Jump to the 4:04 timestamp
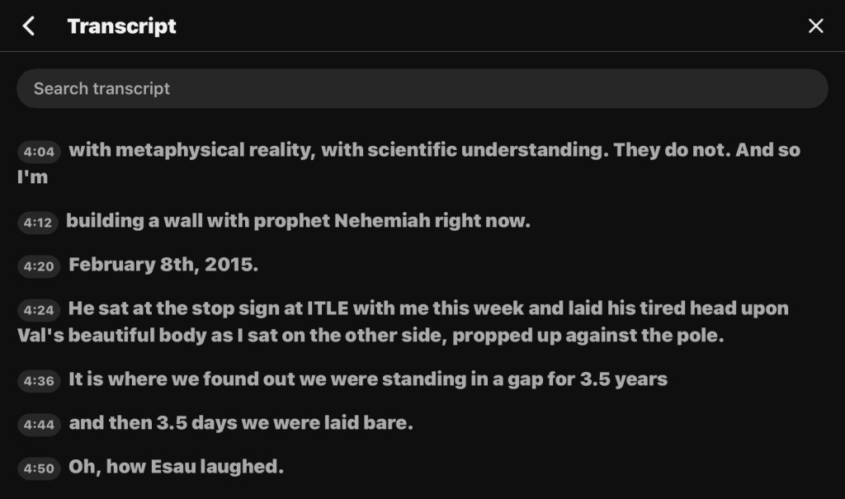The height and width of the screenshot is (499, 845). coord(39,152)
